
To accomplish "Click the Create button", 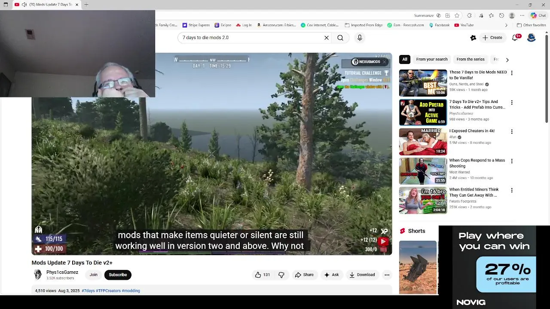I will coord(492,38).
